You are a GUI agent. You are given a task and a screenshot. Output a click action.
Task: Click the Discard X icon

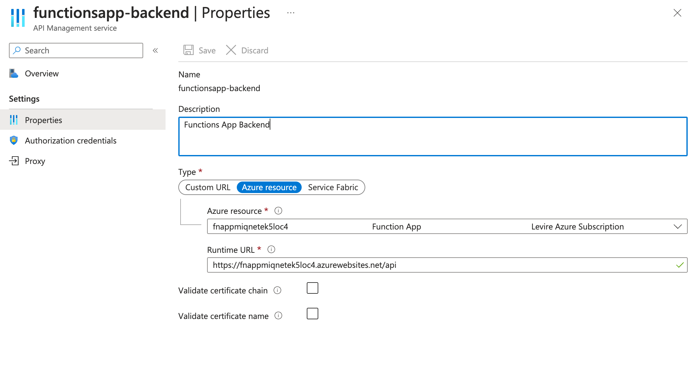(x=231, y=50)
